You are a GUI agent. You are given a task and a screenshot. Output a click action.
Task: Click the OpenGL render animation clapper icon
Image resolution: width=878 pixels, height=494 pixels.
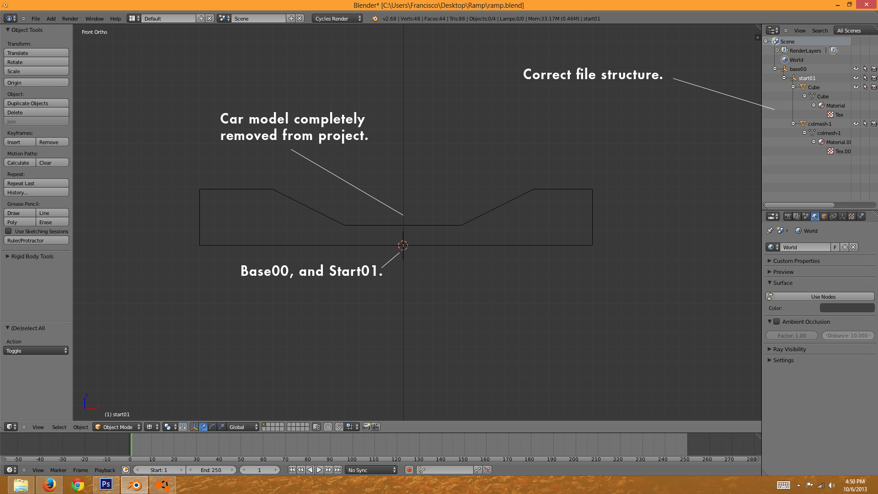(375, 427)
